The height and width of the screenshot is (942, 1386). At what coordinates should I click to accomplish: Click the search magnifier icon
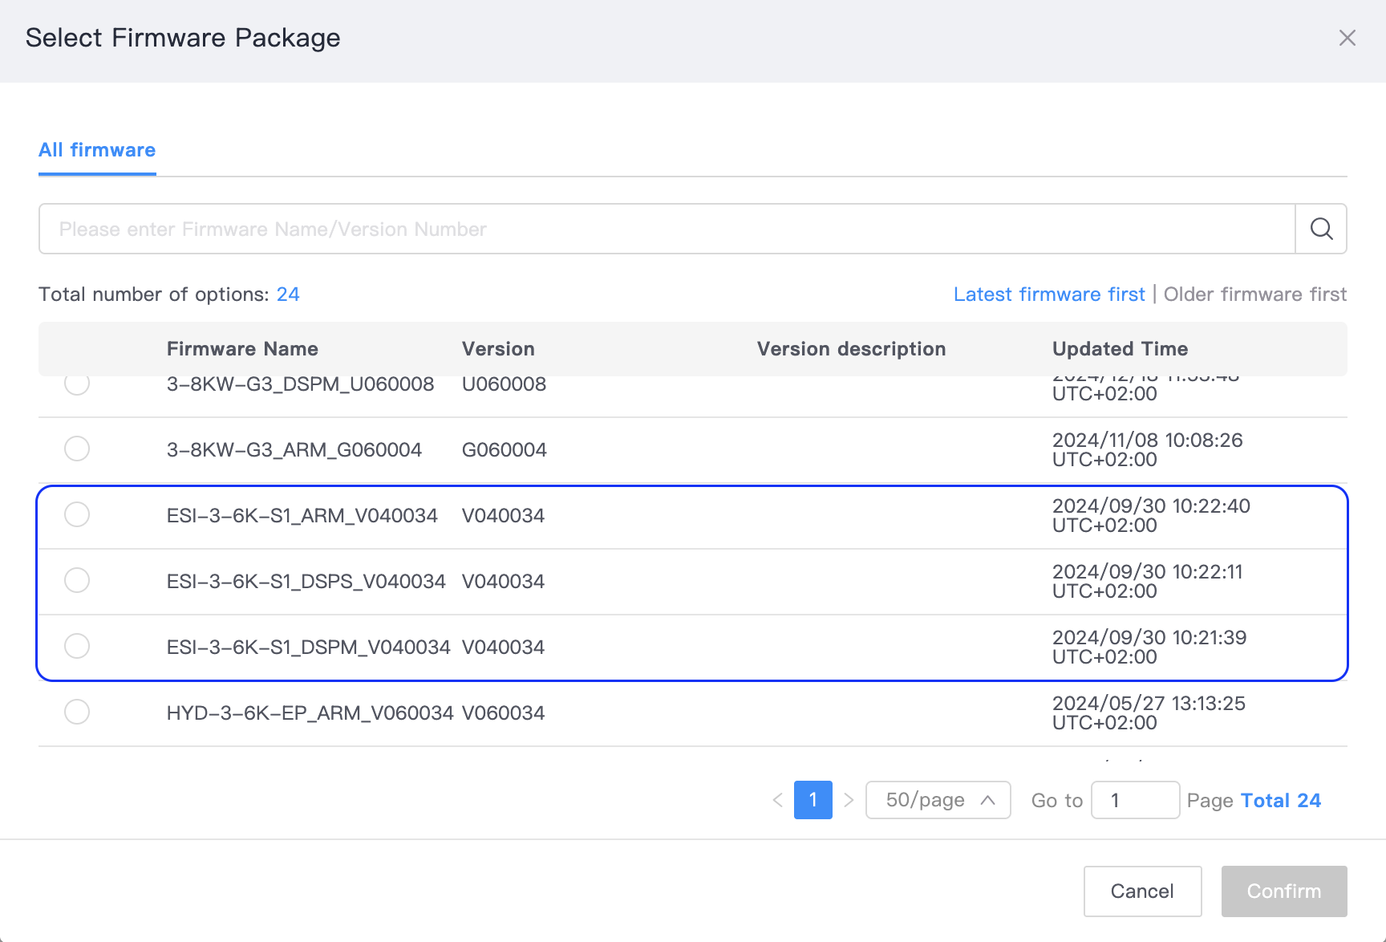[x=1321, y=229]
